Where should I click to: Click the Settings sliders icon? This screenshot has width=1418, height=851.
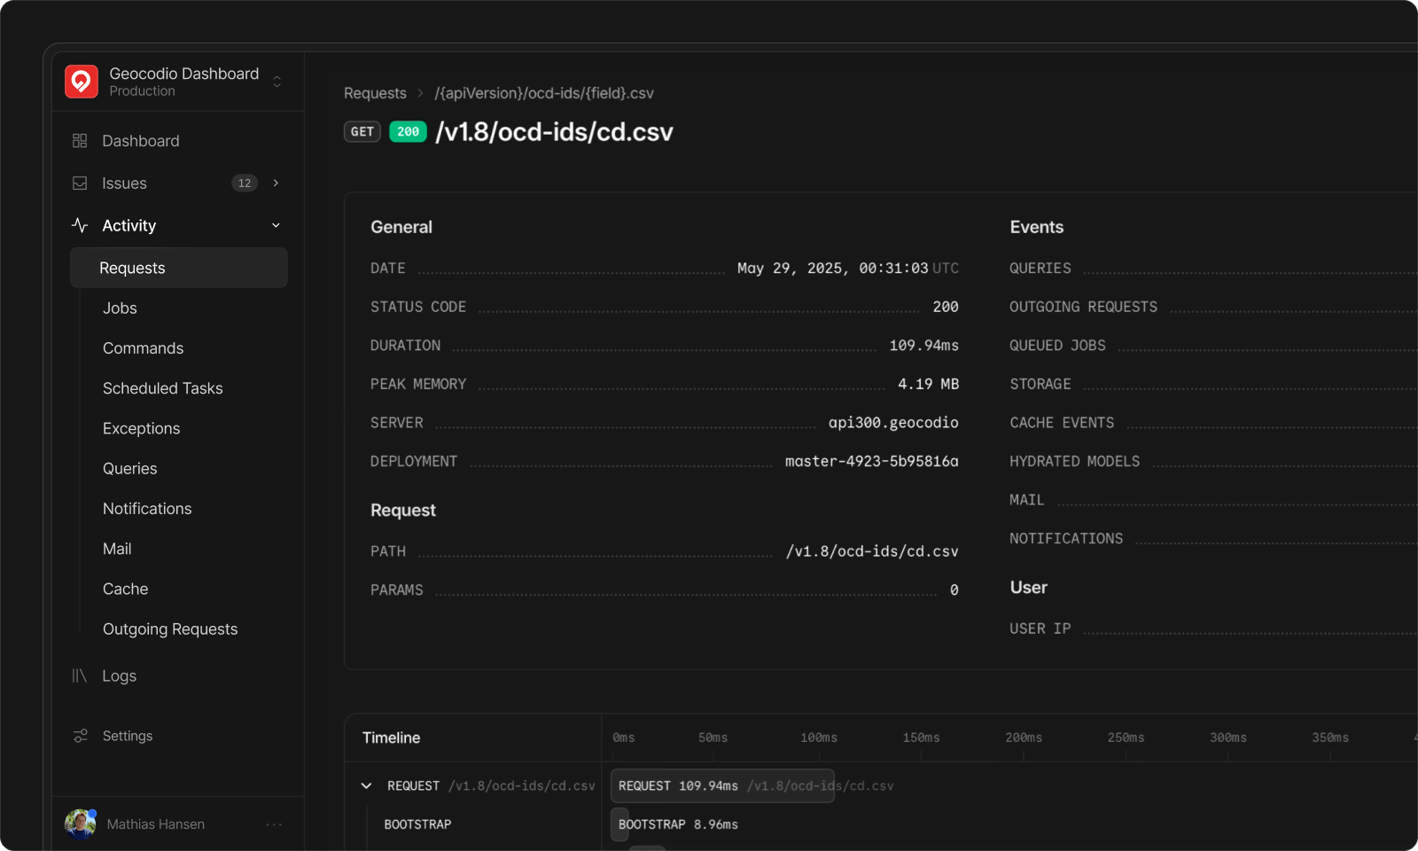(81, 736)
